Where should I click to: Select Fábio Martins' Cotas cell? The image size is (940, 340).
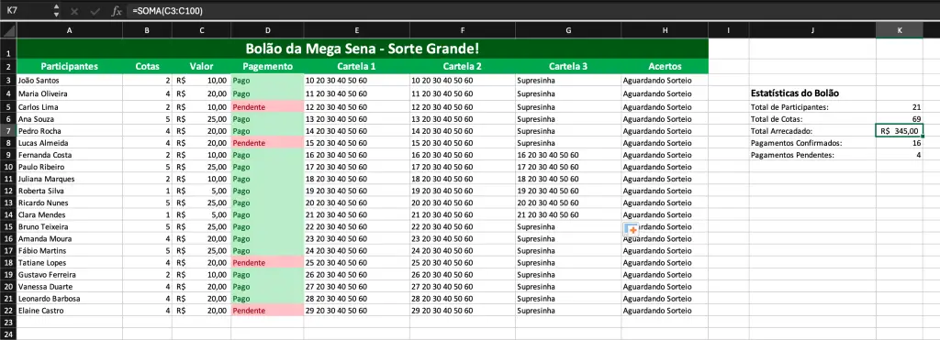click(x=148, y=250)
